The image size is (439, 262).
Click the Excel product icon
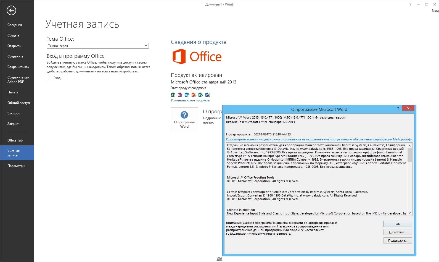[x=173, y=95]
